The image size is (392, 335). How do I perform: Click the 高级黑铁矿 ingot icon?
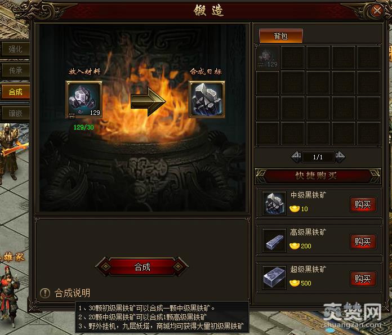pyautogui.click(x=274, y=240)
